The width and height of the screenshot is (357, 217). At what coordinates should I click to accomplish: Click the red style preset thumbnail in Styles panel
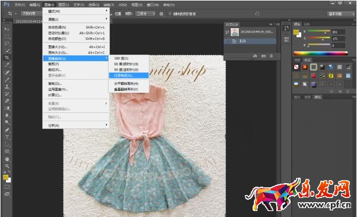pos(314,76)
